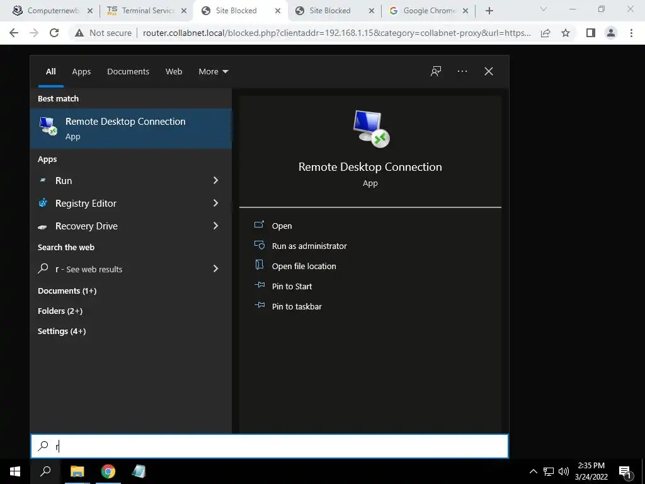Close the Computernewb tab

pyautogui.click(x=90, y=11)
